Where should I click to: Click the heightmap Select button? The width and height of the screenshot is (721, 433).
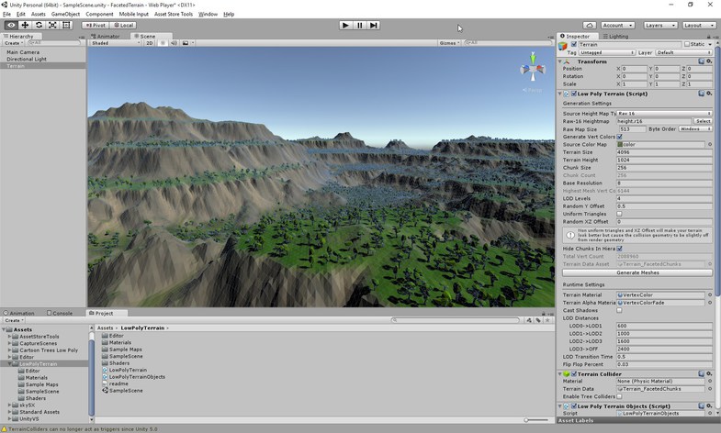[703, 121]
